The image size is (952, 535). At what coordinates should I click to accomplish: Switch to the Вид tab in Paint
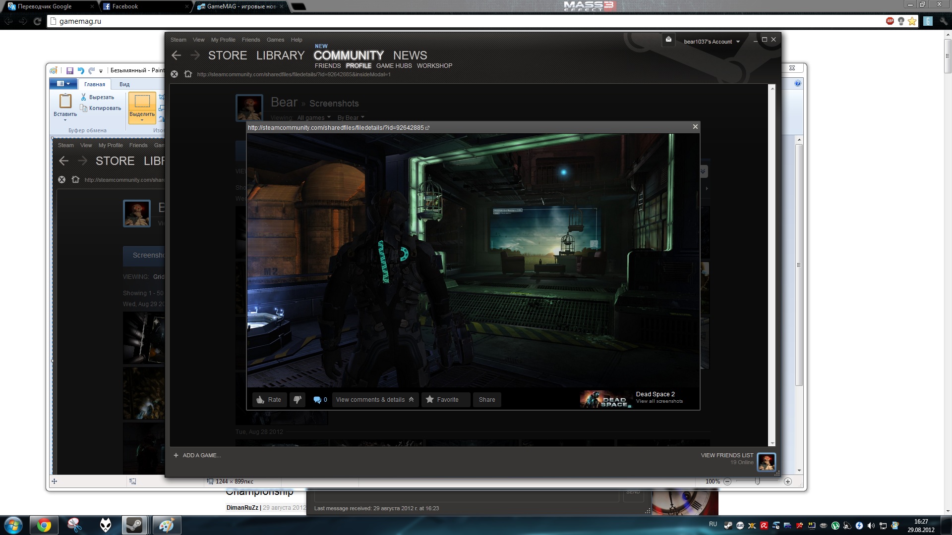click(124, 84)
